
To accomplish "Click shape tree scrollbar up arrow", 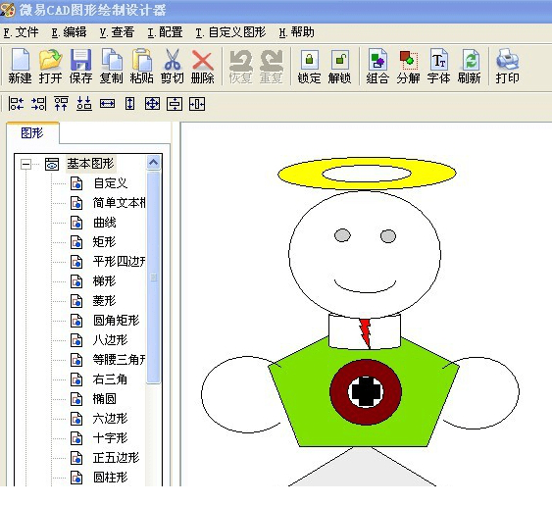I will tap(154, 163).
